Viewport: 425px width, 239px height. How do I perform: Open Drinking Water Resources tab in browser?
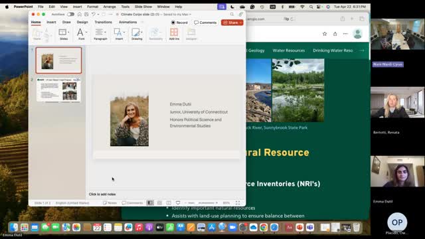[x=333, y=50]
